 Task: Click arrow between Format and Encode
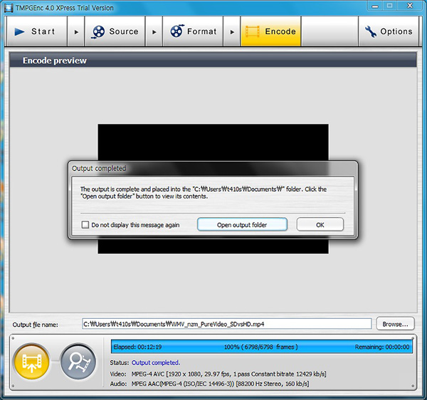pyautogui.click(x=232, y=31)
